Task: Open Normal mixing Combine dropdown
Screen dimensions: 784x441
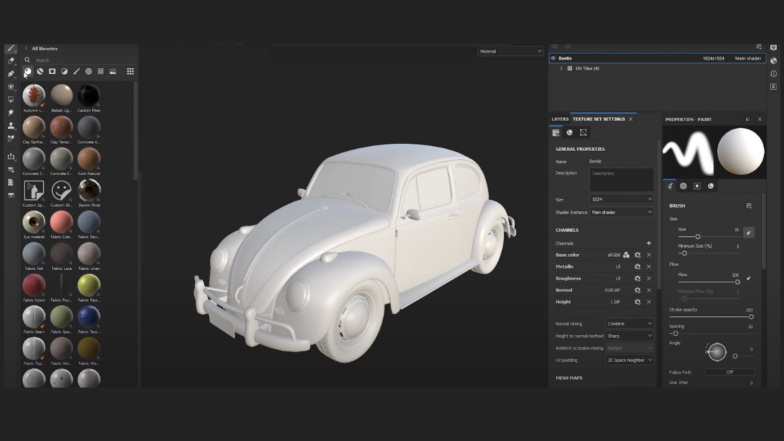Action: tap(630, 323)
